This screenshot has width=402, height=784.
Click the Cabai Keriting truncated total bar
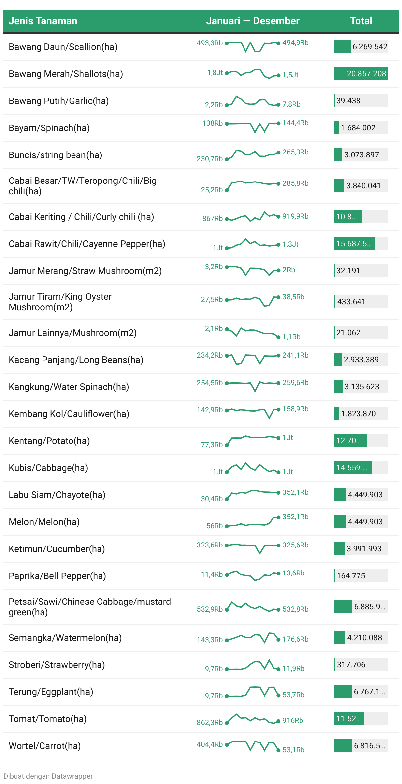pyautogui.click(x=361, y=217)
